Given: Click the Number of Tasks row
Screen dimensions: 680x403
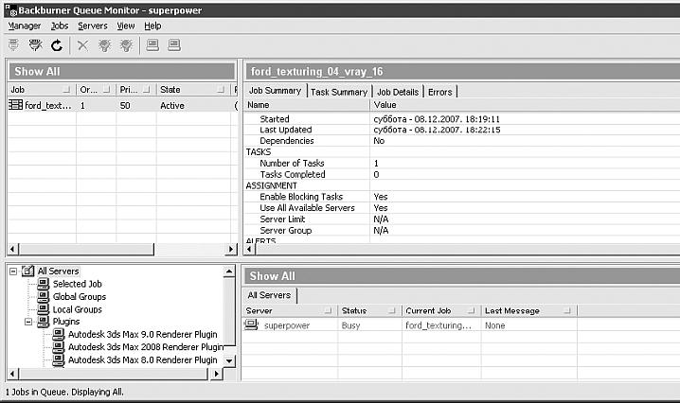Looking at the screenshot, I should click(x=462, y=164).
